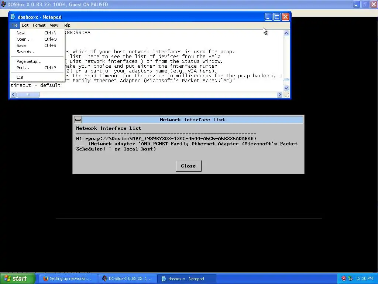378x284 pixels.
Task: Open the Help menu in Notepad
Action: click(66, 25)
